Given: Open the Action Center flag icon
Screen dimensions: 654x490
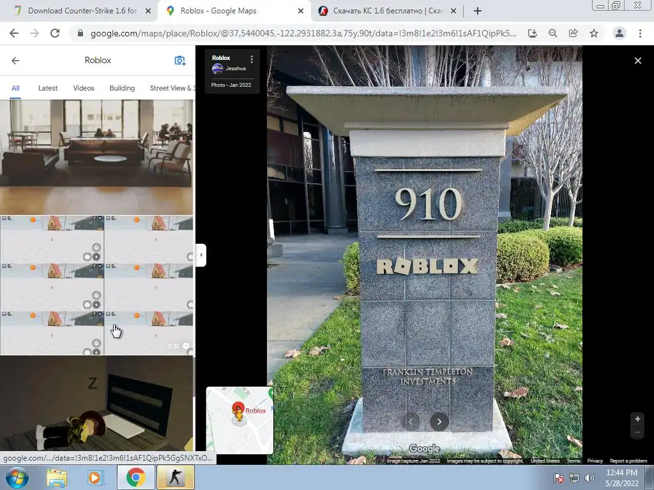Looking at the screenshot, I should [558, 478].
